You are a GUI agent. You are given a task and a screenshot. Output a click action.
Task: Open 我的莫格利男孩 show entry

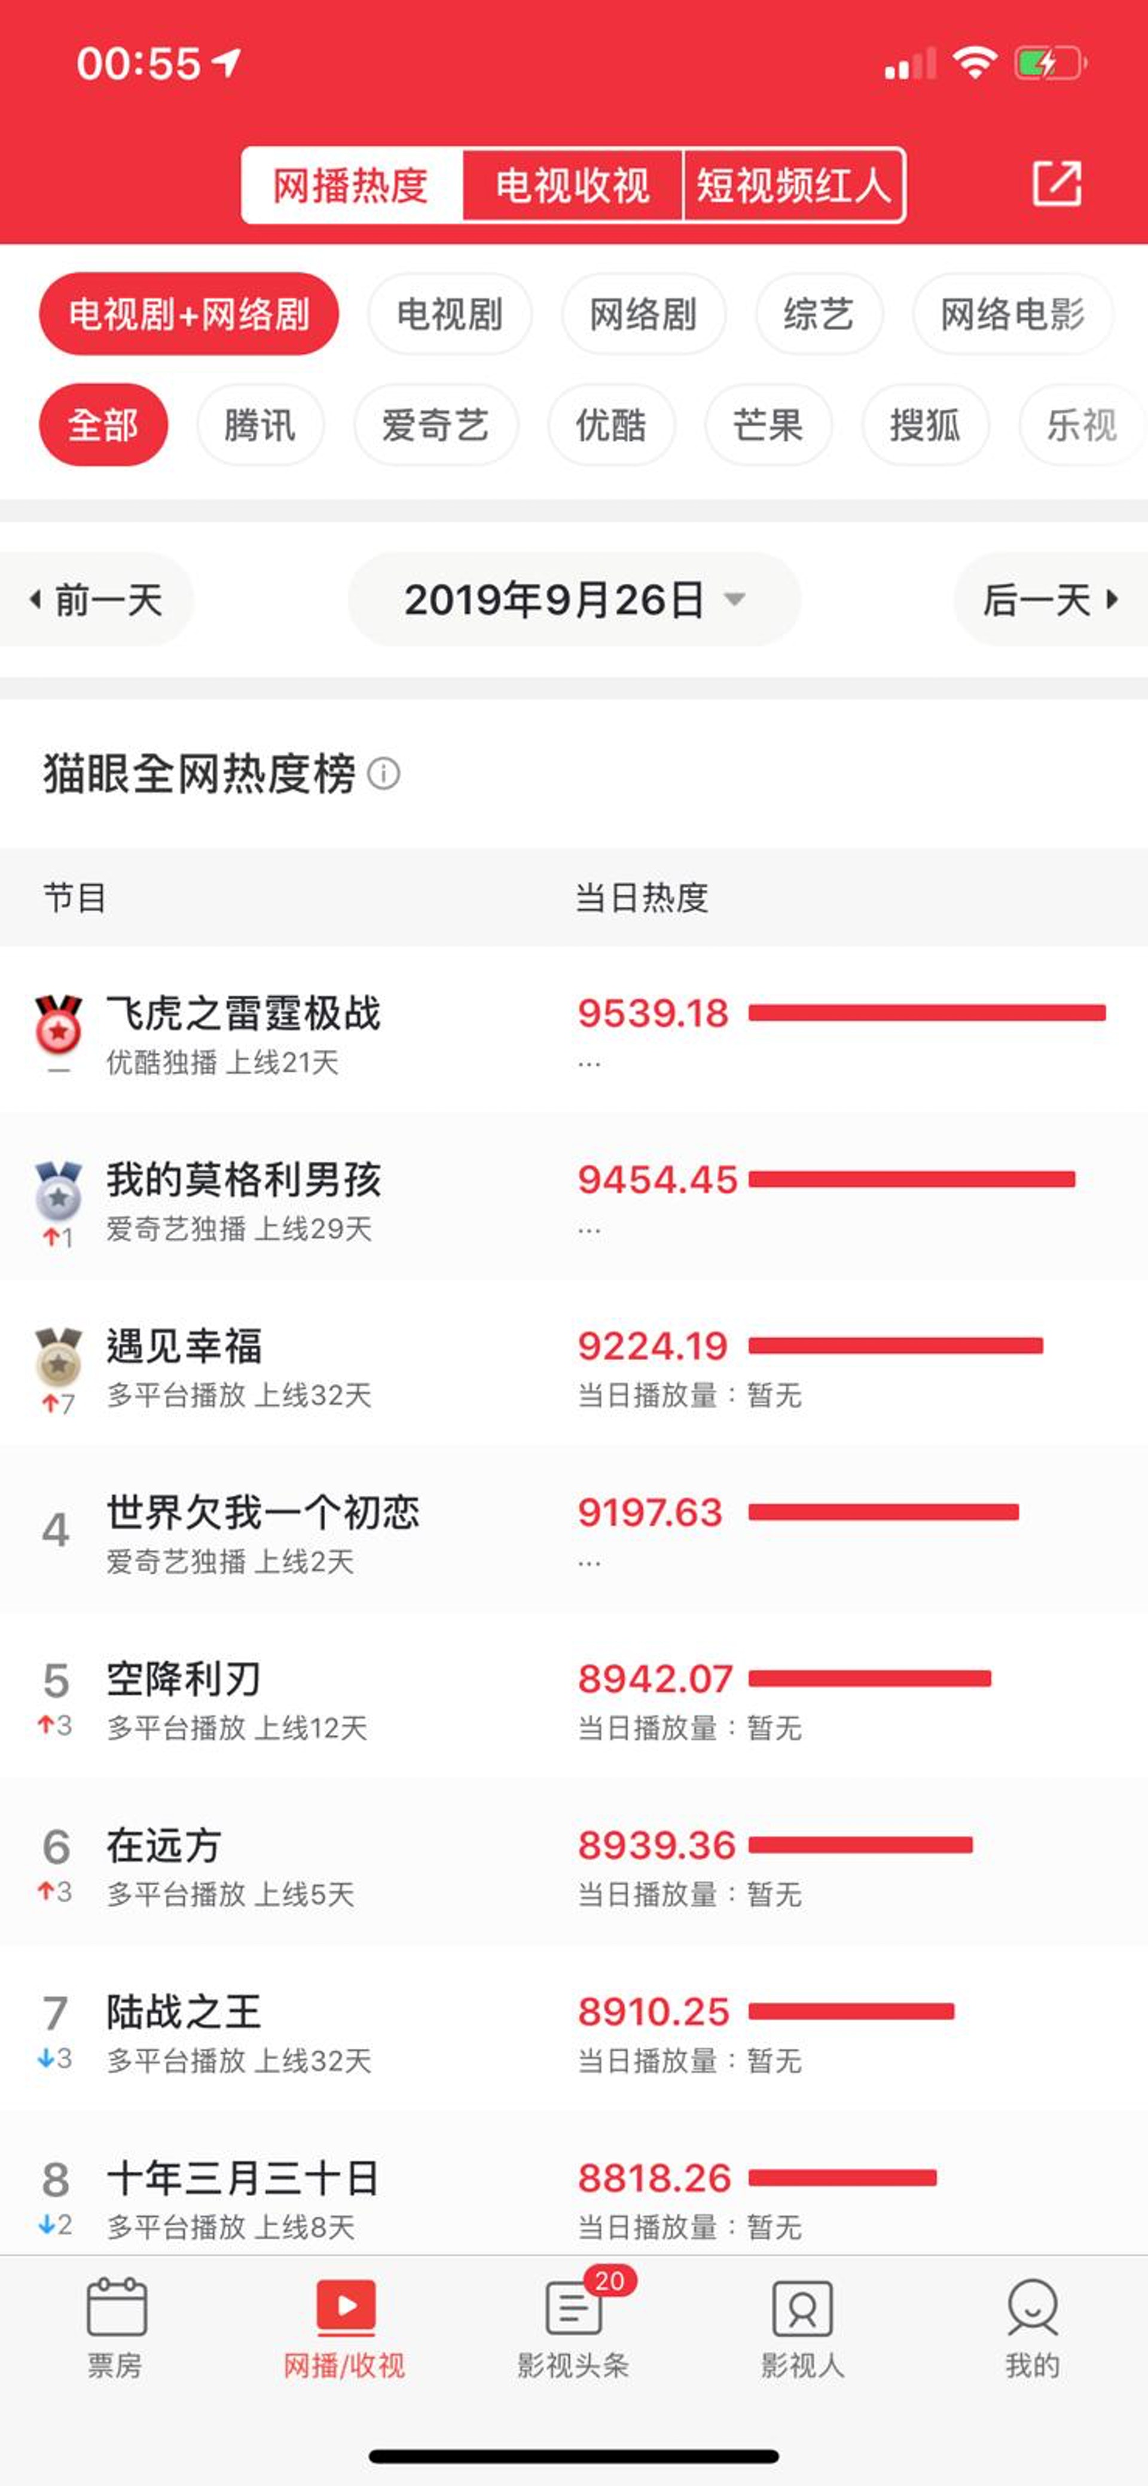(243, 1179)
